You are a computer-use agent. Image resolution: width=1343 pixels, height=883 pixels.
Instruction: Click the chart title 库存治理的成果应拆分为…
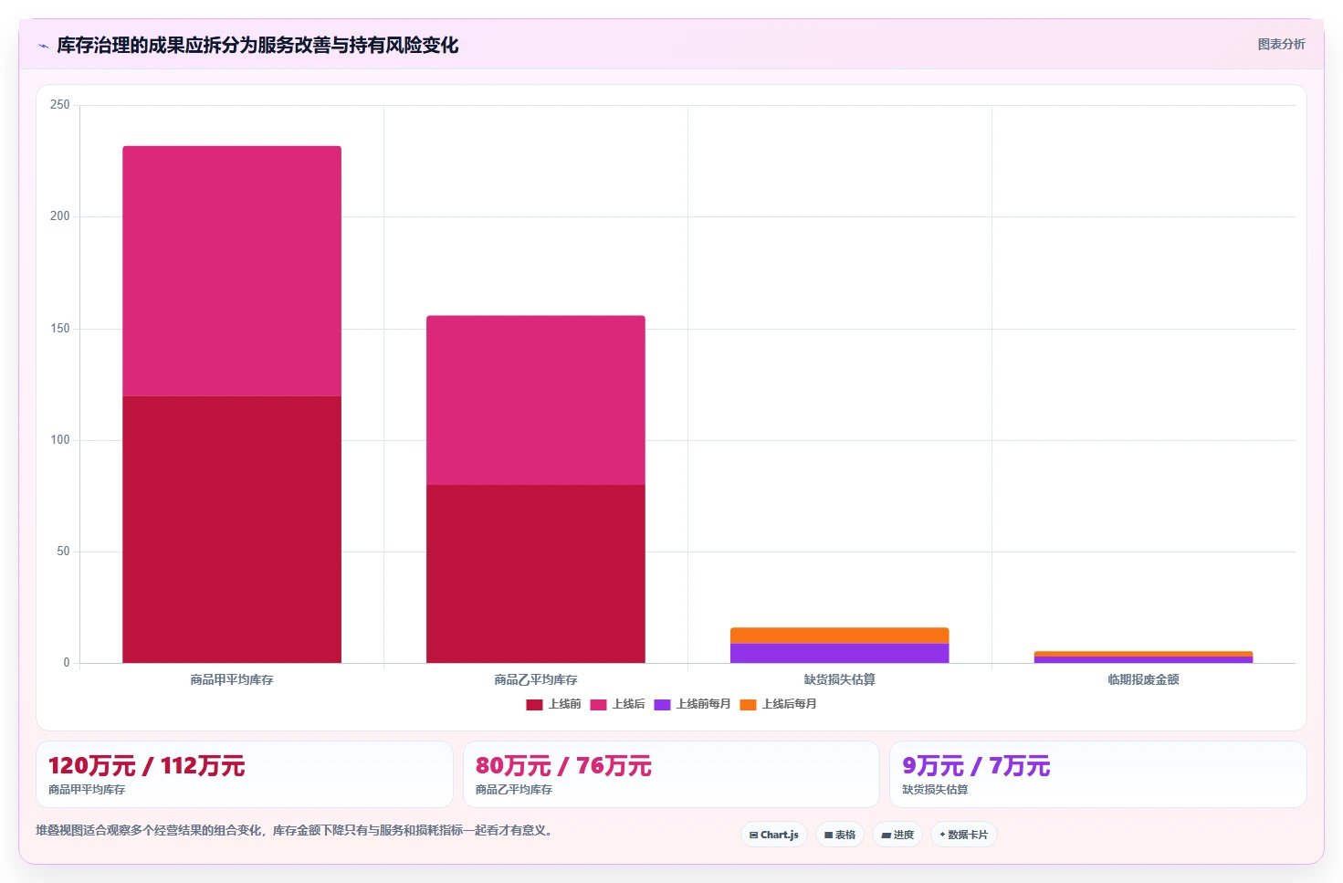tap(257, 46)
